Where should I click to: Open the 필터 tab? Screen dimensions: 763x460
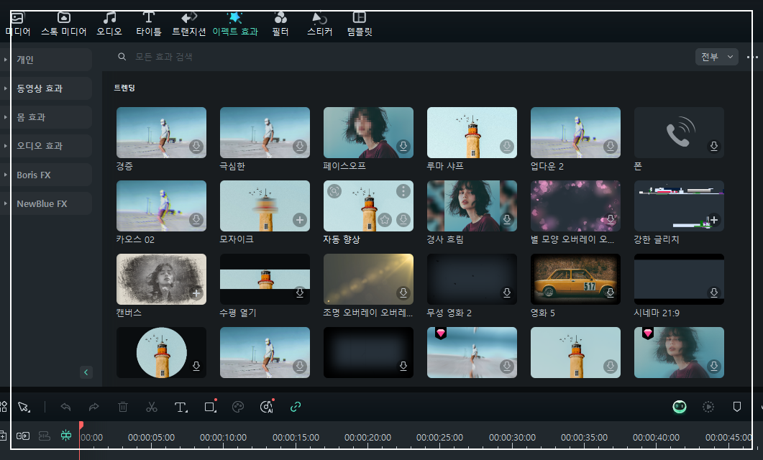pos(280,24)
